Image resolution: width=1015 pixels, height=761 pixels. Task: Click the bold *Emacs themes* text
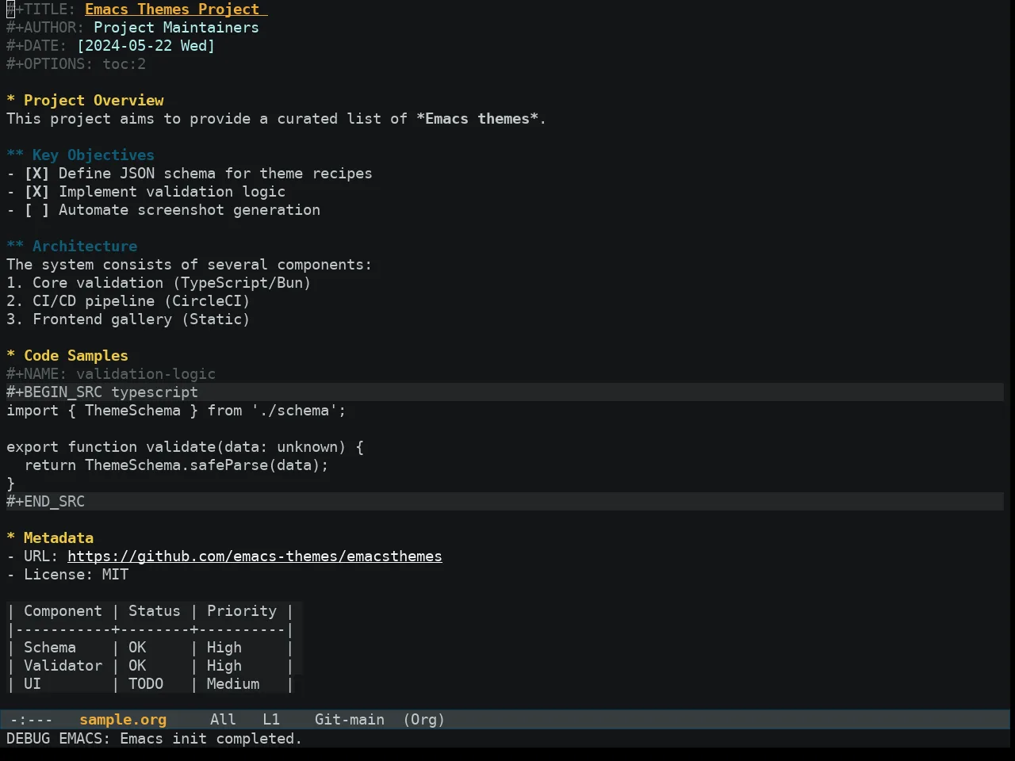click(x=477, y=119)
